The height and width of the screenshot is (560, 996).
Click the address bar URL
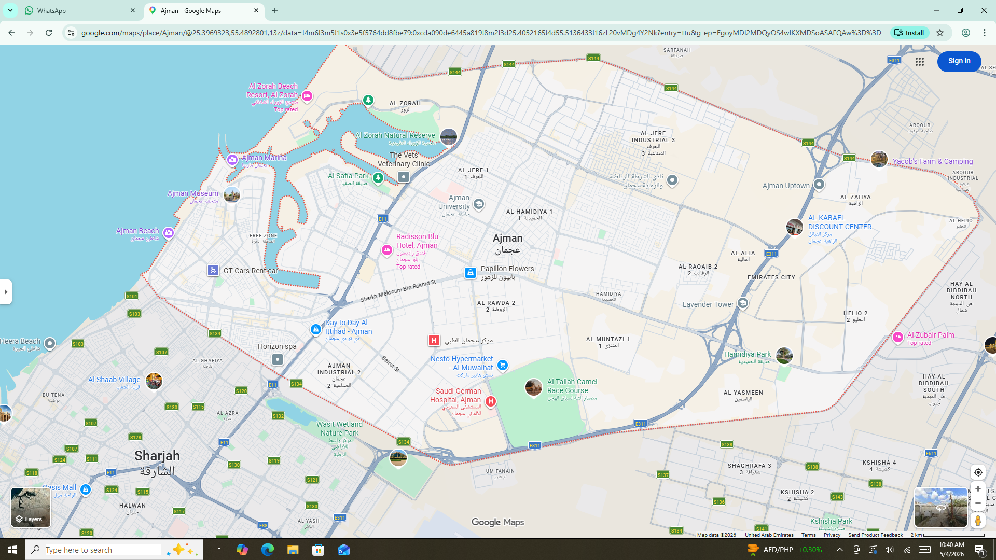click(481, 33)
